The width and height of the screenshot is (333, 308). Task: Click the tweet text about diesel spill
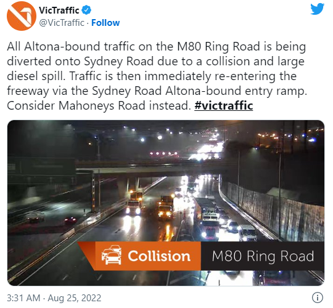click(157, 76)
